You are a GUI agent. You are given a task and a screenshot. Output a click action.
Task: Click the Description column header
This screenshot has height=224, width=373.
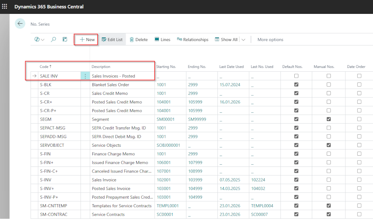coord(101,67)
